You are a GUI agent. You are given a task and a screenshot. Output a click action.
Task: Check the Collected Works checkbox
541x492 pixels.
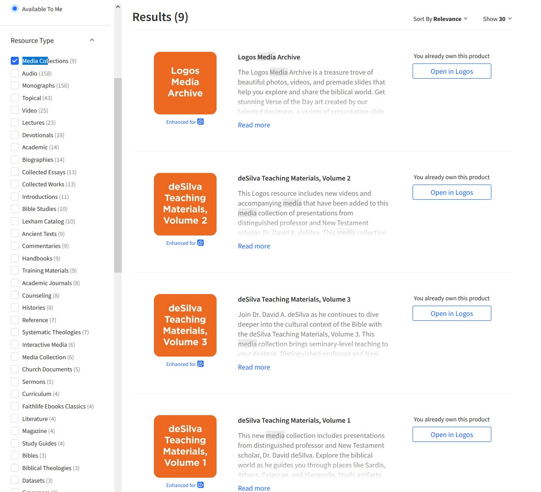(x=15, y=184)
